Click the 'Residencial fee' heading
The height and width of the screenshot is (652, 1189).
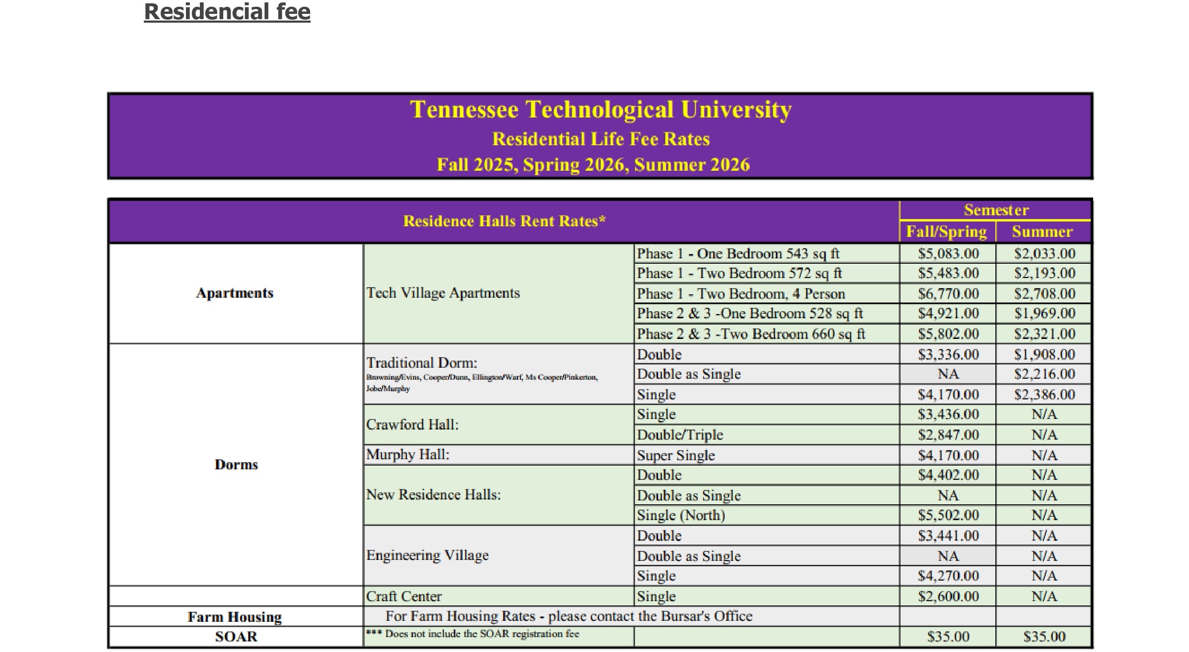[x=227, y=12]
